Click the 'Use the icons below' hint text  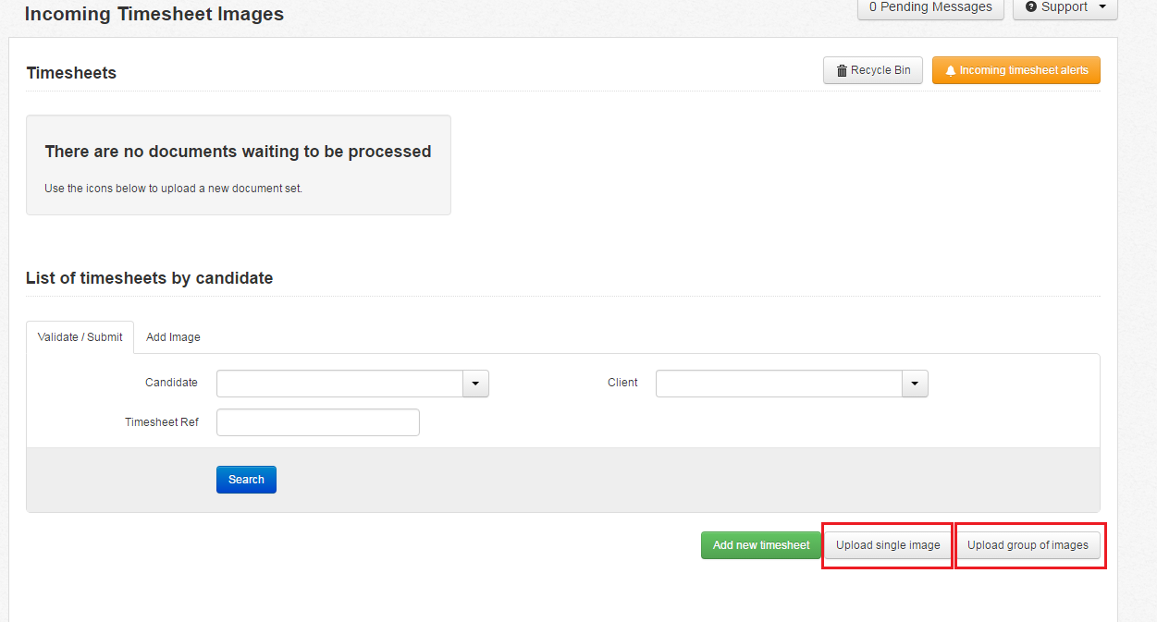click(174, 189)
